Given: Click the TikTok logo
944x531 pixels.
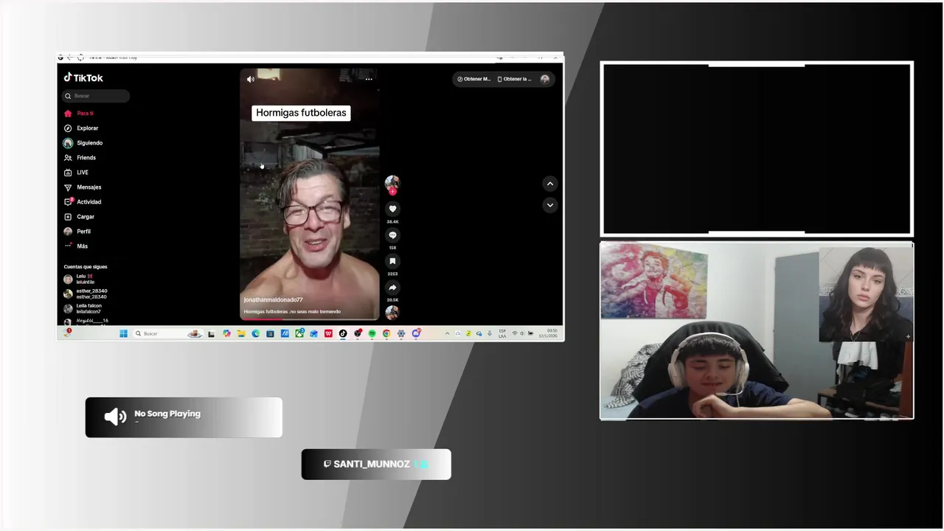Looking at the screenshot, I should [83, 77].
